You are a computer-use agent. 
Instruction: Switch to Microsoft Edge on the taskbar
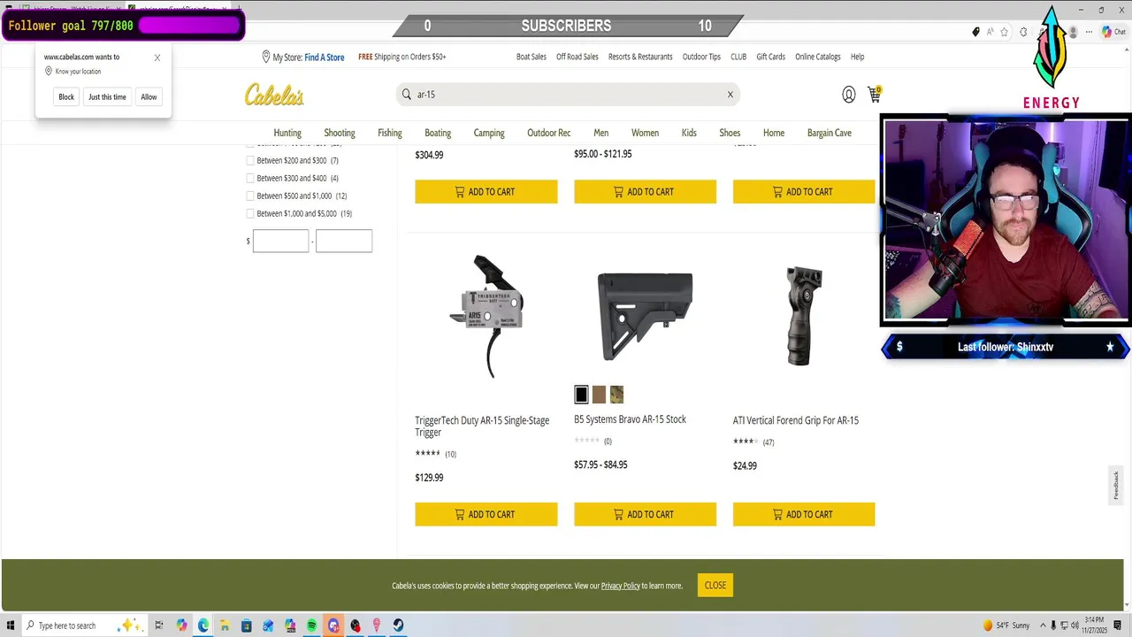tap(203, 625)
